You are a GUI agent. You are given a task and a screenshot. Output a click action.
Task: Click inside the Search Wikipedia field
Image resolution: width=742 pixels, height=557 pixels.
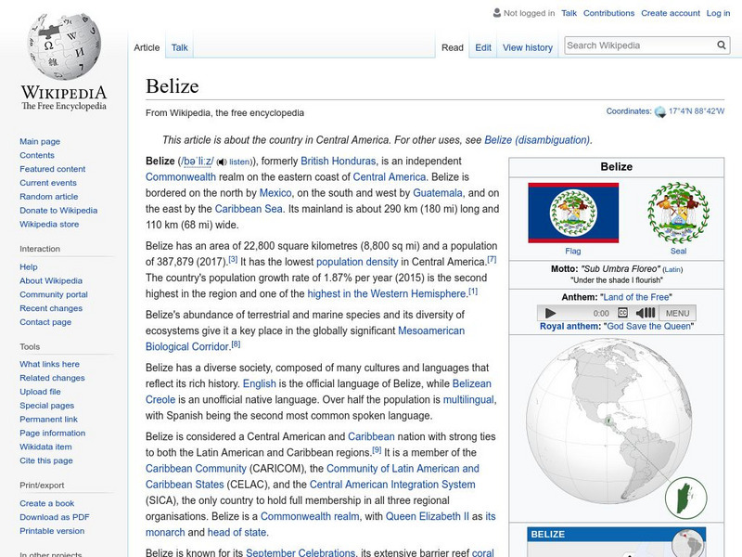point(635,44)
